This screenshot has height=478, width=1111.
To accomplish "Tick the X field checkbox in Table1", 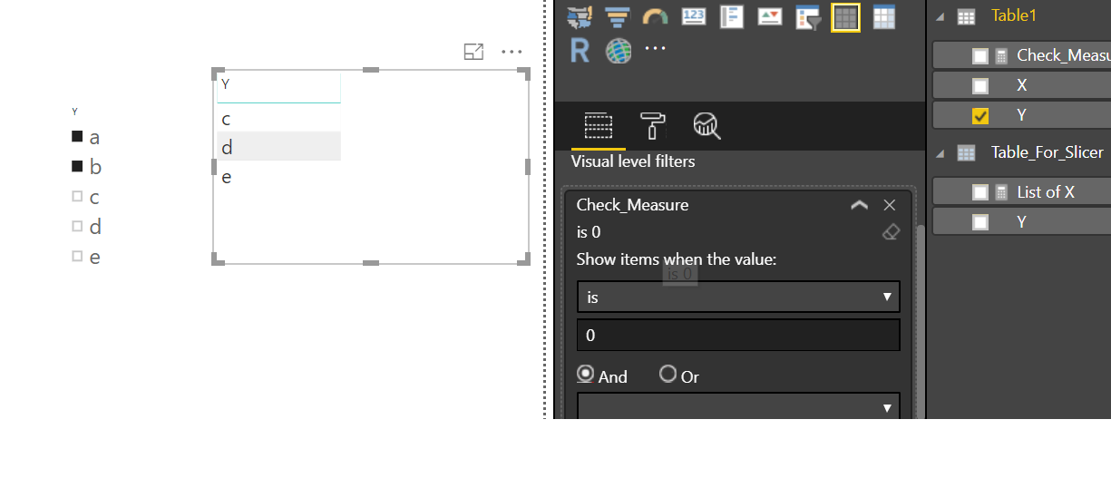I will pyautogui.click(x=980, y=86).
